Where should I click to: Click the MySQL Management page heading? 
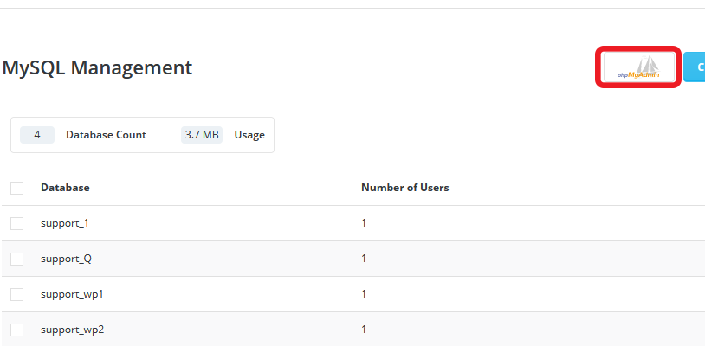click(97, 67)
